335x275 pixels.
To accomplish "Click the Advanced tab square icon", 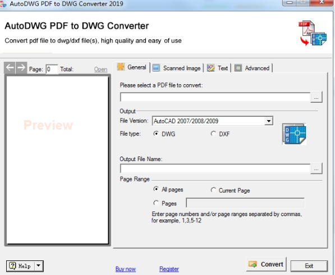I will [238, 68].
